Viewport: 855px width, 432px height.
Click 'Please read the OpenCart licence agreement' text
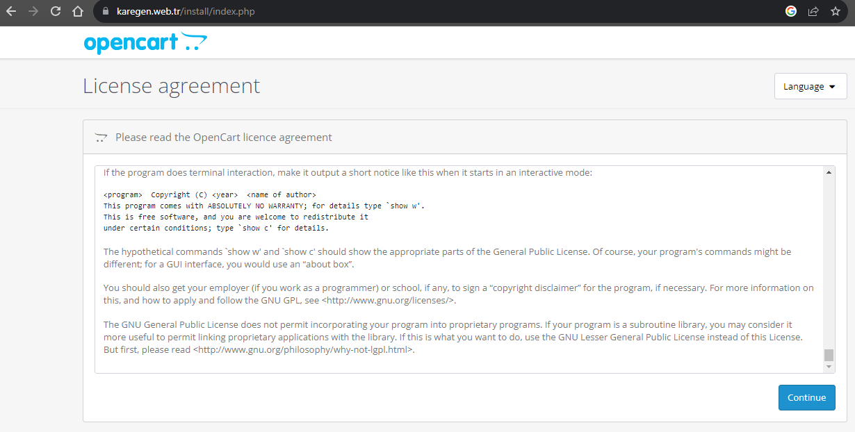point(224,138)
